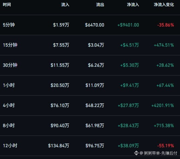Select the 5分钟 time row

coord(90,25)
